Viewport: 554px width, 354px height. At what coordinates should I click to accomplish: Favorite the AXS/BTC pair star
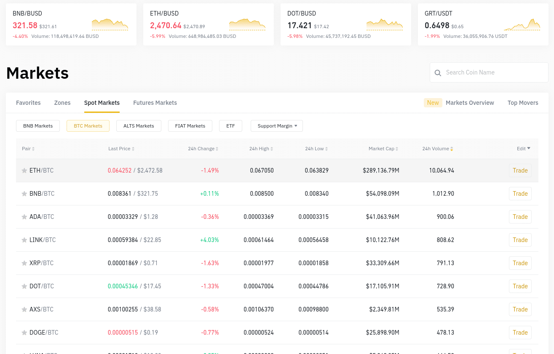tap(24, 309)
